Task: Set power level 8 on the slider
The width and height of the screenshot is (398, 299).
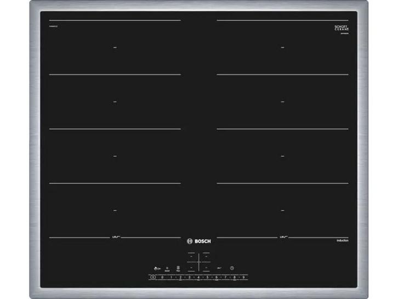Action: (x=235, y=277)
